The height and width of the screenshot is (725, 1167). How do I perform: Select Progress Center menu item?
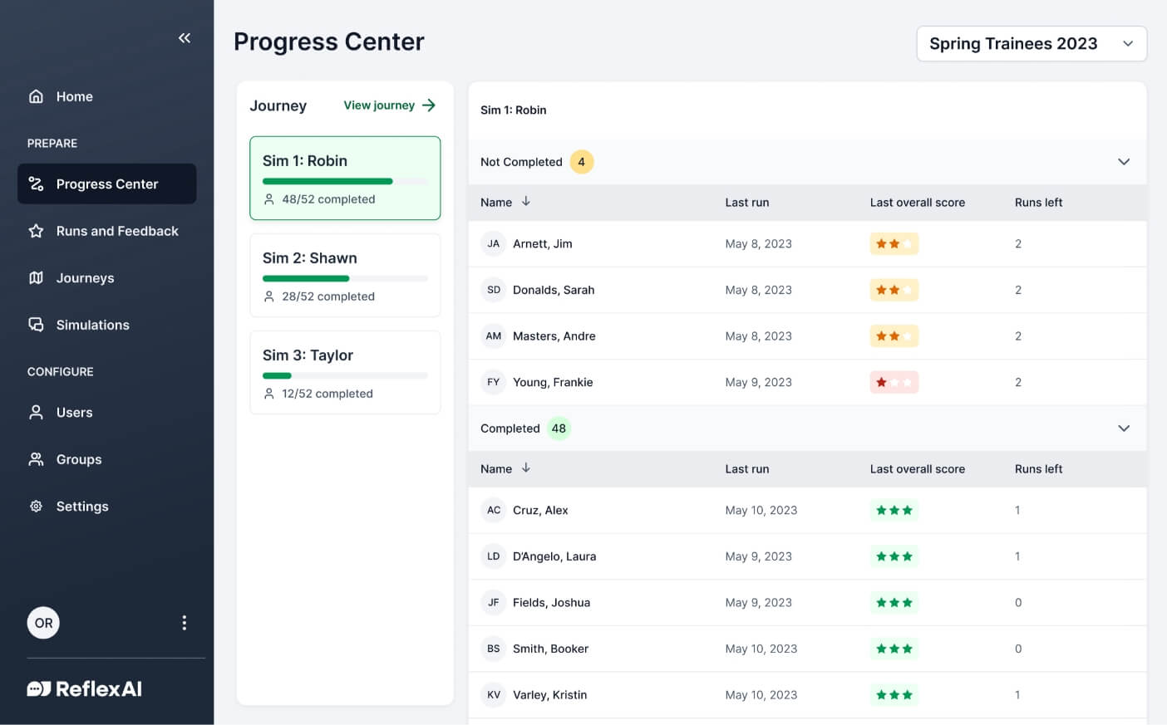[107, 184]
